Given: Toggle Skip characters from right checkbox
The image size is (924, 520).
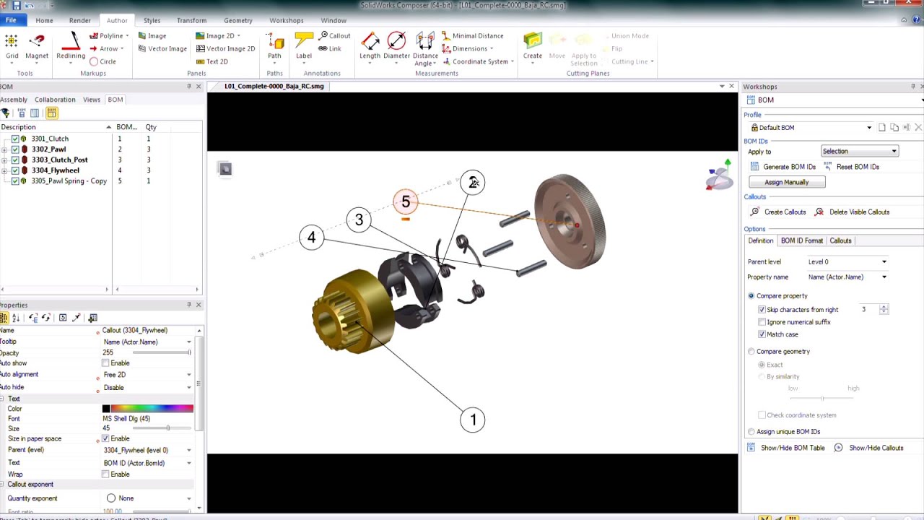Looking at the screenshot, I should point(762,310).
